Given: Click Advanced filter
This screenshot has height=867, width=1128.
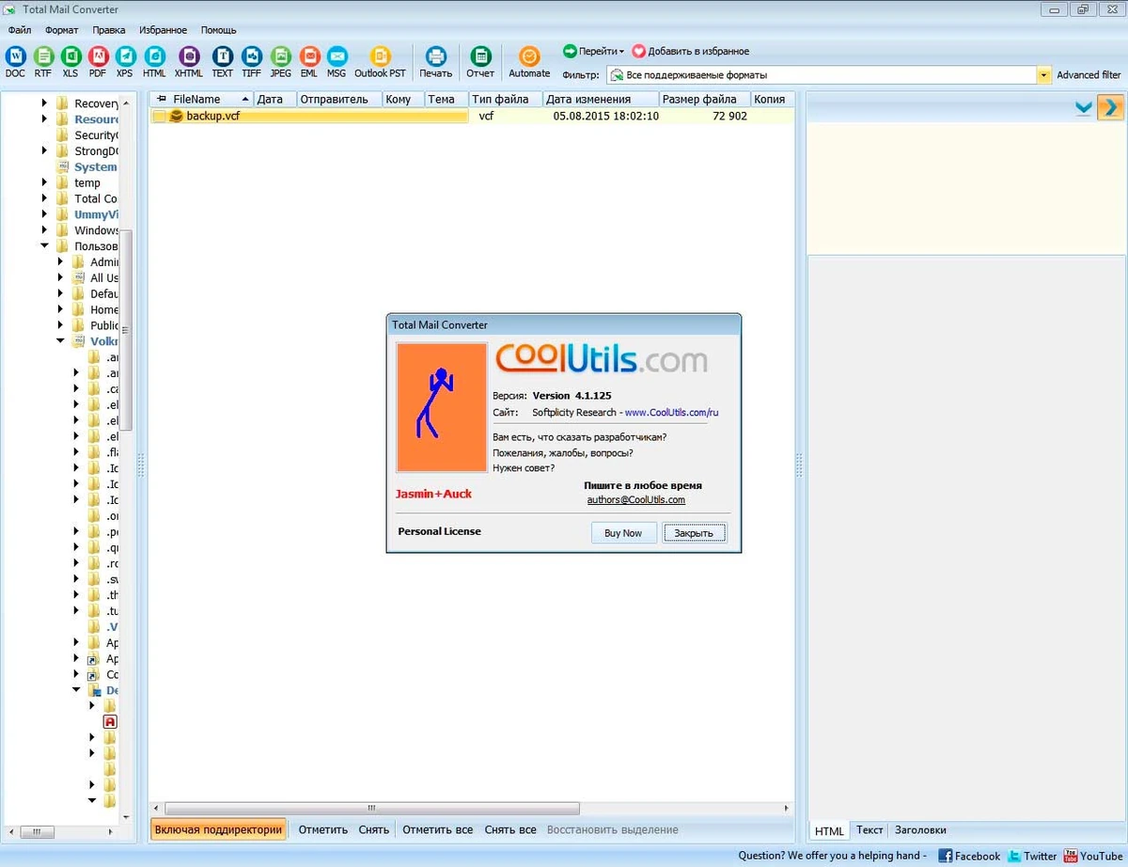Looking at the screenshot, I should 1089,75.
